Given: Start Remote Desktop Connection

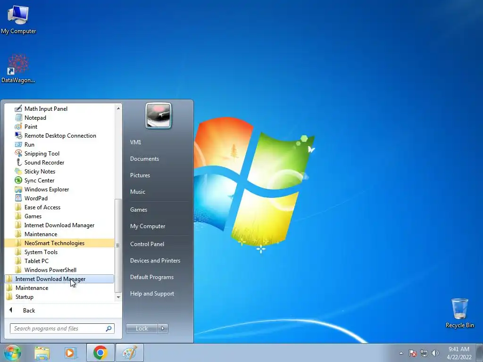Looking at the screenshot, I should click(x=60, y=135).
